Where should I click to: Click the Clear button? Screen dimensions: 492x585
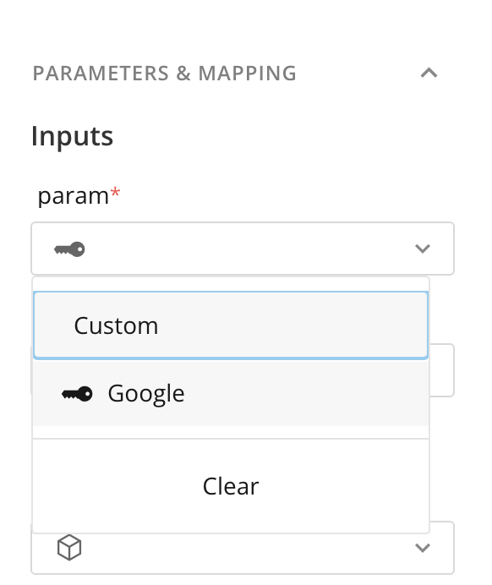click(231, 486)
